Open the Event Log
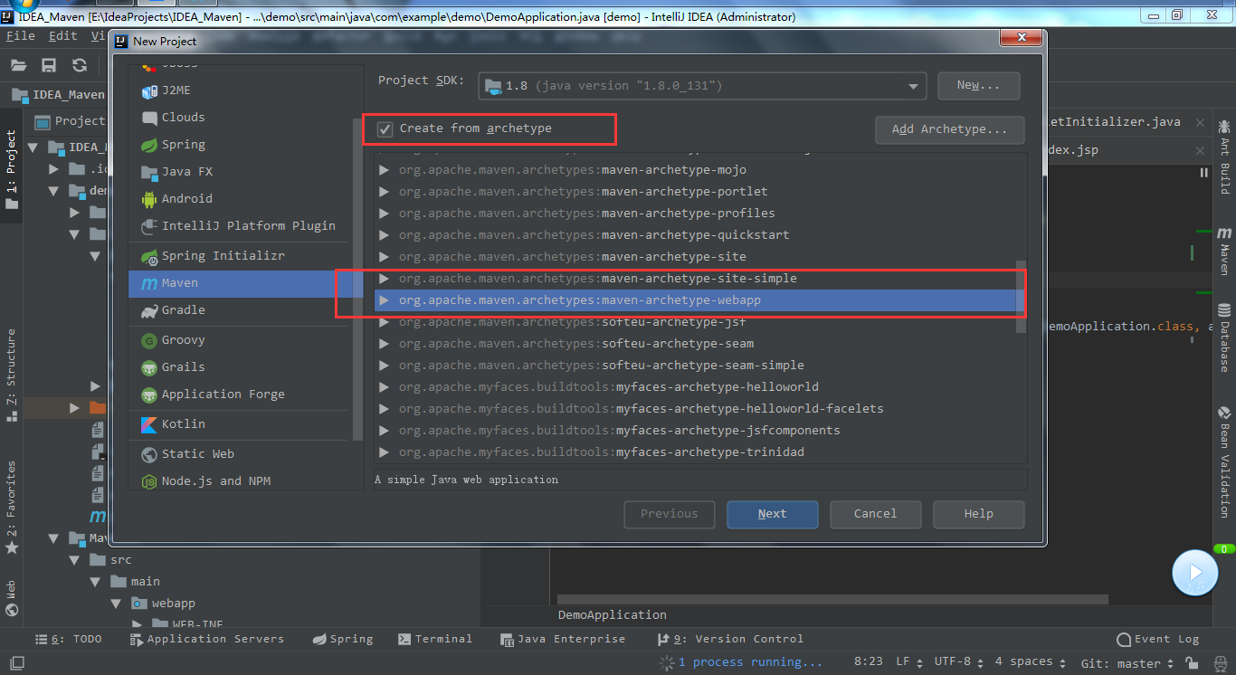Screen dimensions: 1236x675 [x=1158, y=639]
